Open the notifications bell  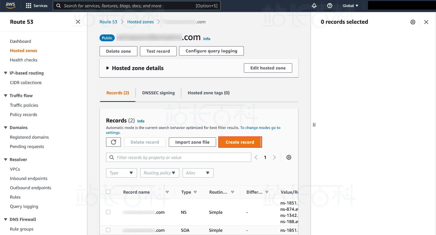[x=314, y=6]
